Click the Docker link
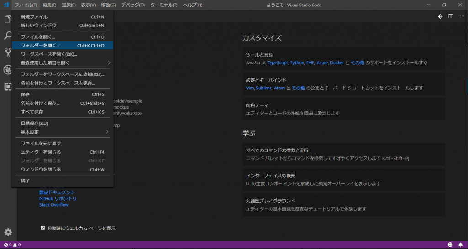468x249 pixels. [x=337, y=63]
